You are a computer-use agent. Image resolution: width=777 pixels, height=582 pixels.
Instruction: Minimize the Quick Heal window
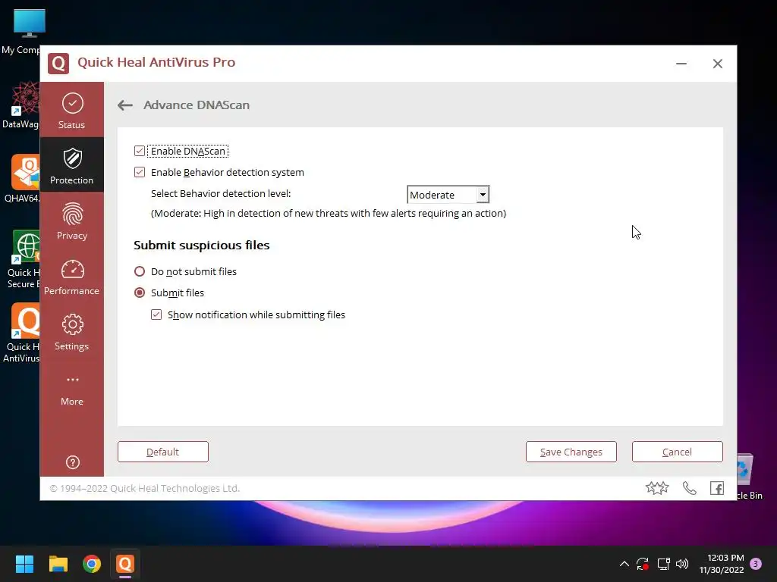[681, 64]
